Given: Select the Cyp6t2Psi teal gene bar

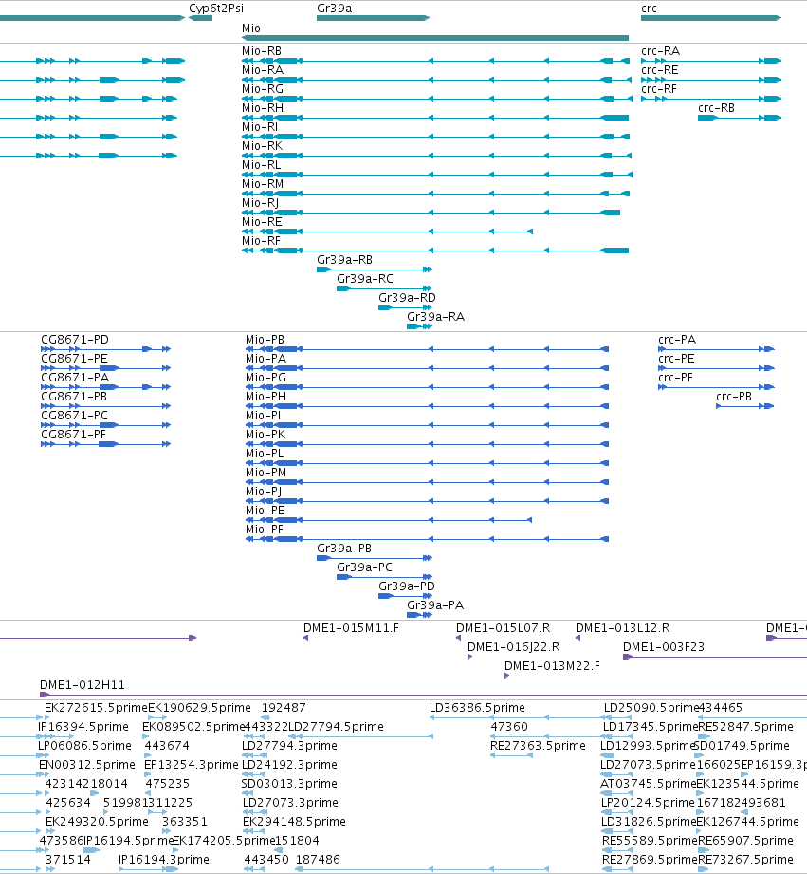Looking at the screenshot, I should (200, 18).
